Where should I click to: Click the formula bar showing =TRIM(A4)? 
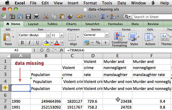118,50
